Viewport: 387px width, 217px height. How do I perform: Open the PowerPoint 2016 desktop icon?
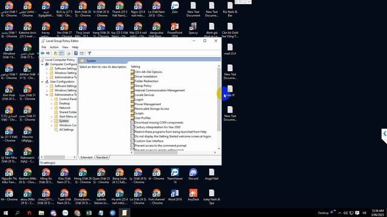[x=175, y=30]
